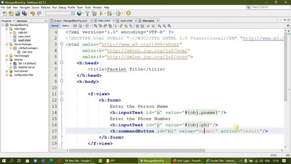
Task: Click the Profile Project clock icon
Action: tap(118, 13)
